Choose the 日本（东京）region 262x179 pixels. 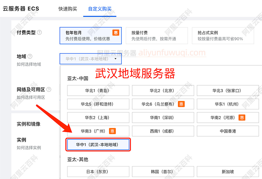coord(98,171)
